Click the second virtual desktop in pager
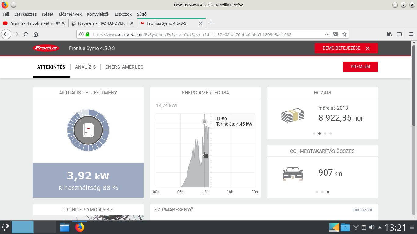 point(45,227)
